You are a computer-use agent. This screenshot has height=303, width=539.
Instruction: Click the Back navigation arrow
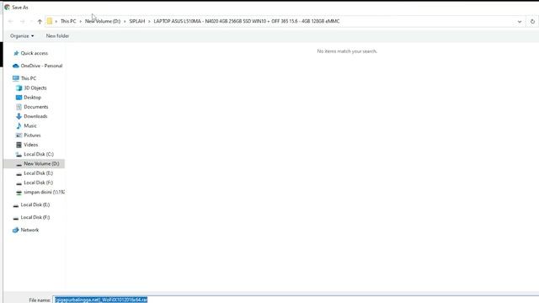click(x=11, y=22)
